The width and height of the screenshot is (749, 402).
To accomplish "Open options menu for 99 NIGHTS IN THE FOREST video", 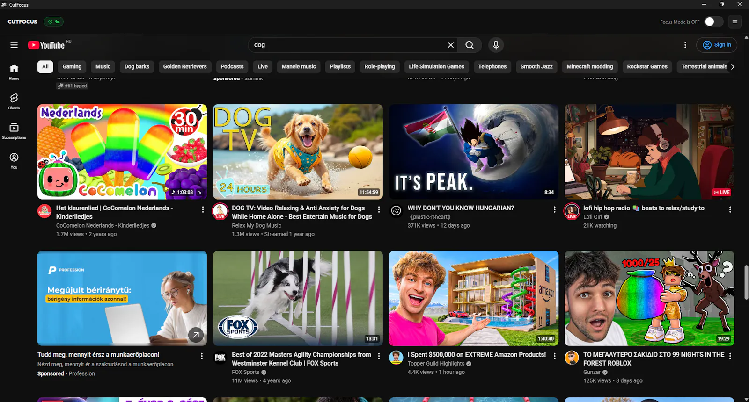I will [730, 356].
